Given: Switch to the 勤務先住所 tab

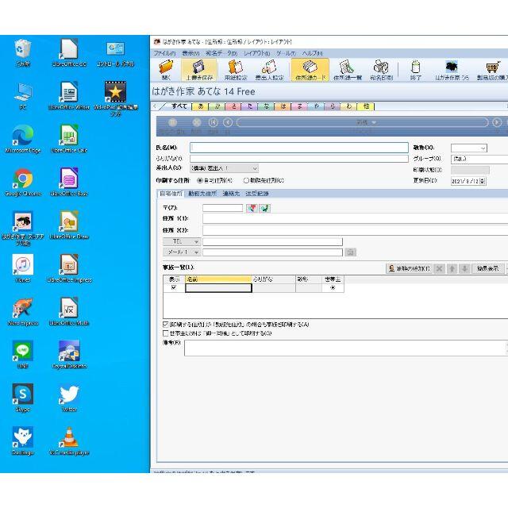Looking at the screenshot, I should tap(202, 194).
